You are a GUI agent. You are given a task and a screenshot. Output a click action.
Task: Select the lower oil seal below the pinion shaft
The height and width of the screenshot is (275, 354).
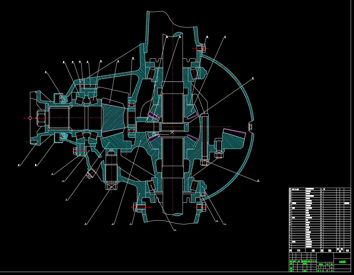tap(64, 136)
